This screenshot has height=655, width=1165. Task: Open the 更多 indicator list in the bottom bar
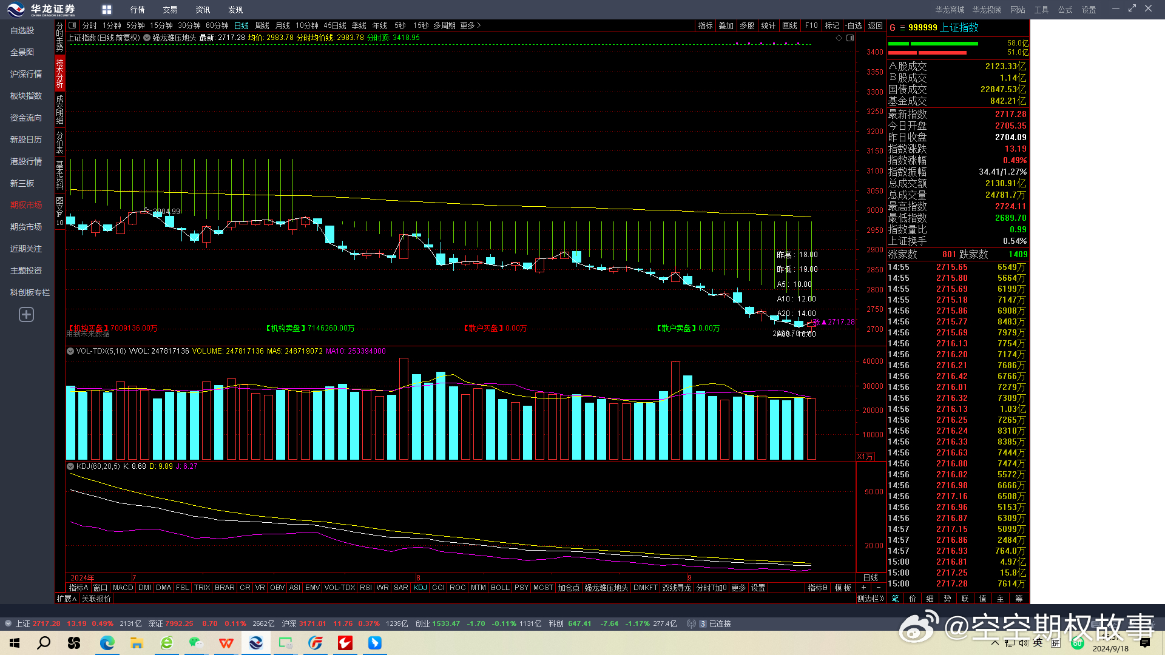tap(738, 588)
